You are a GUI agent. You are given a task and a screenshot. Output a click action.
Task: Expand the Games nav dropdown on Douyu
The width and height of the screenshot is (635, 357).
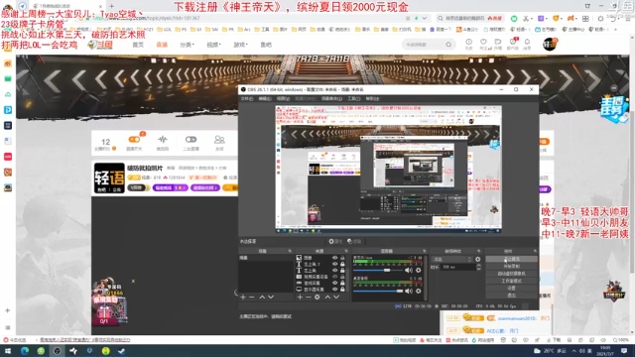240,45
